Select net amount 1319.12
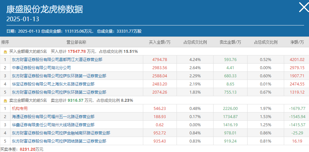309x152 pixels. click(x=297, y=92)
